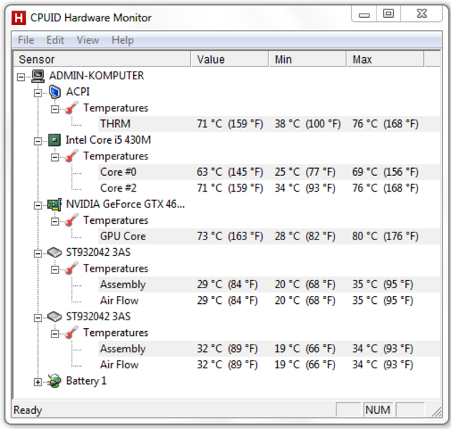451x429 pixels.
Task: Click the Intel Core i5 430M label
Action: 108,140
